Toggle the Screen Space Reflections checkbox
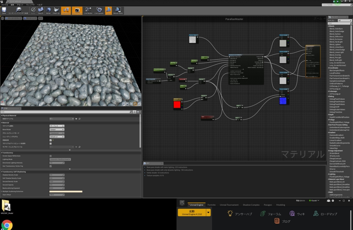The image size is (353, 230). 51,156
